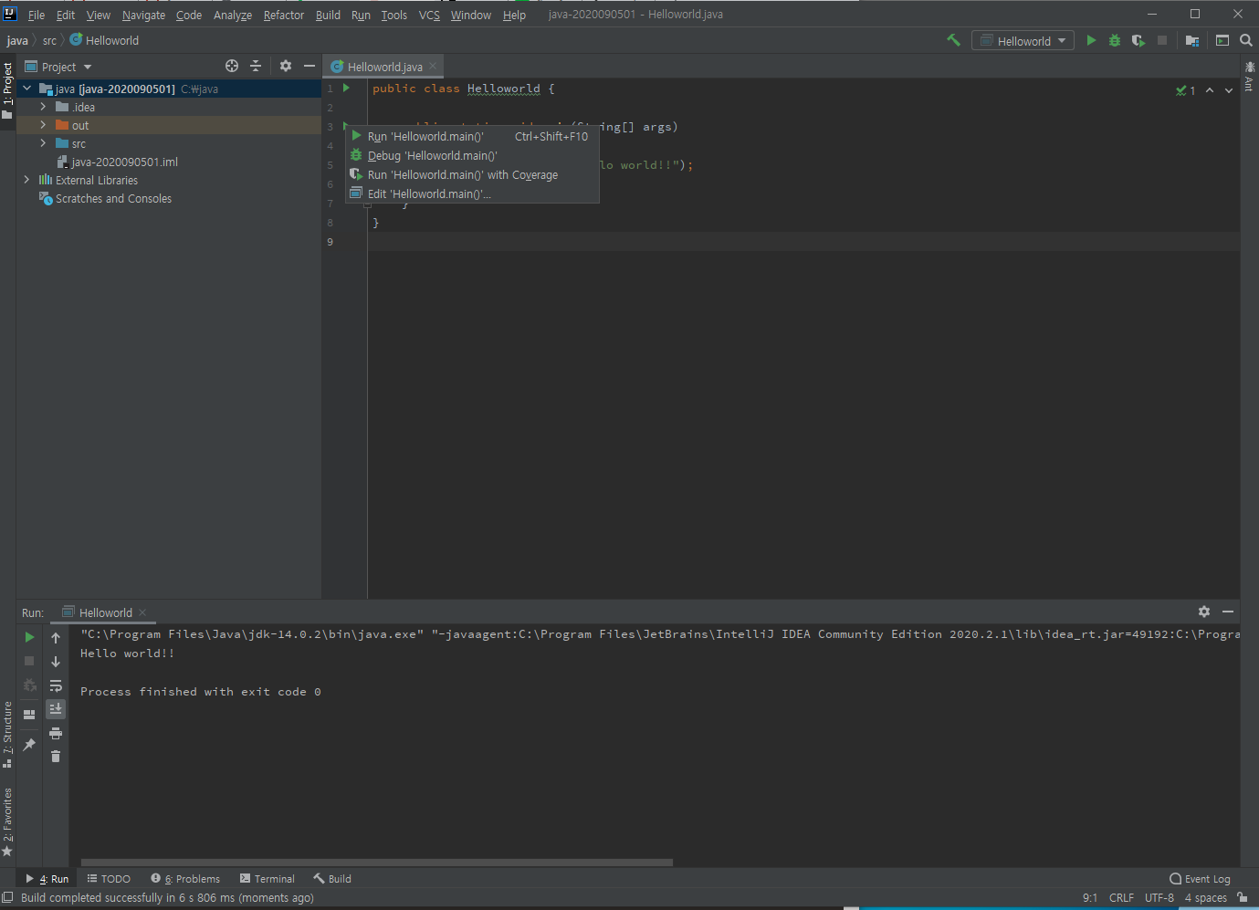Viewport: 1259px width, 910px height.
Task: Toggle tool window bars in status corner
Action: [x=7, y=898]
